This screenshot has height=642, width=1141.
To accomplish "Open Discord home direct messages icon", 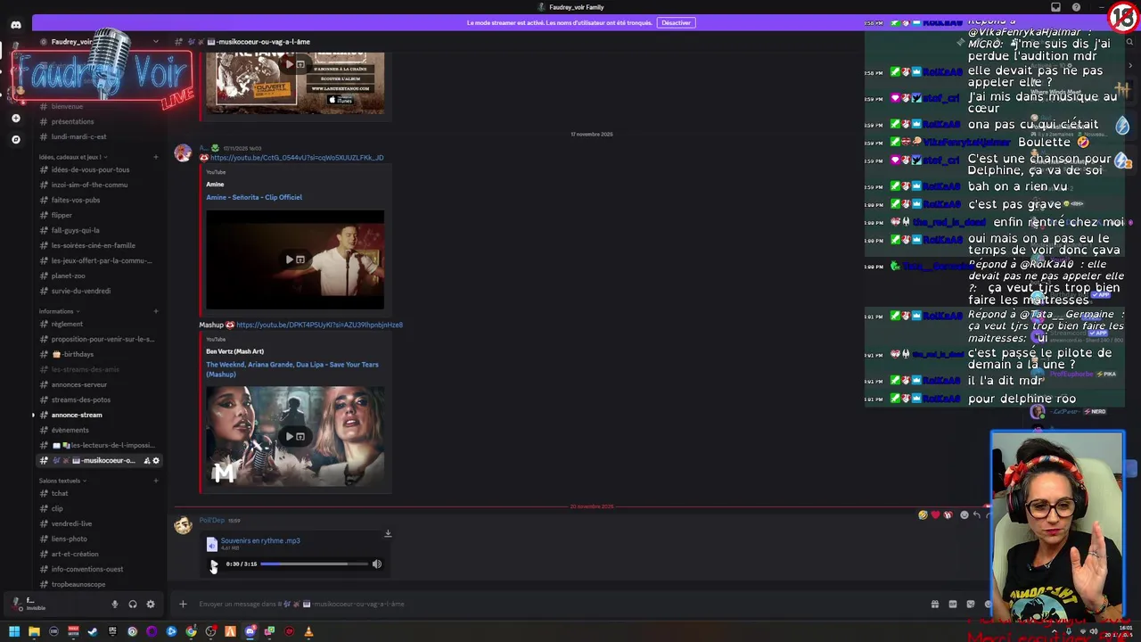I will coord(16,25).
